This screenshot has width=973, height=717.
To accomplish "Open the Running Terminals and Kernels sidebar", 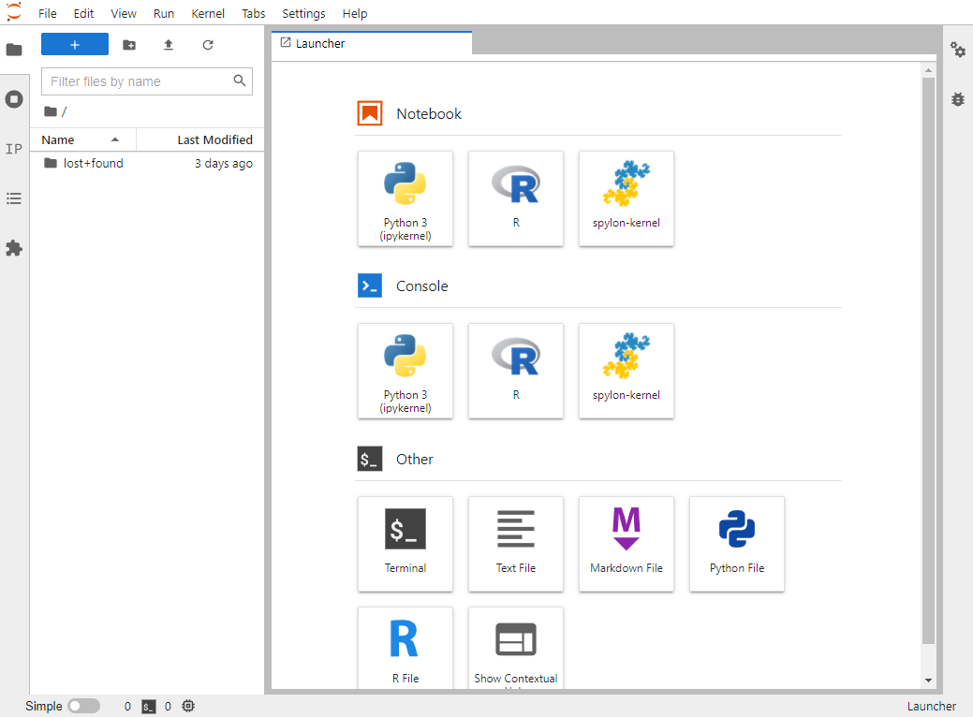I will pyautogui.click(x=14, y=99).
